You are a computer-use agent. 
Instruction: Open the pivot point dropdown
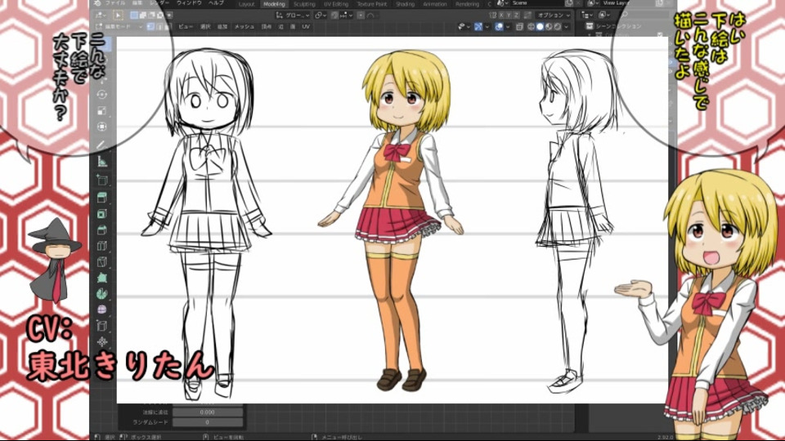(x=320, y=16)
